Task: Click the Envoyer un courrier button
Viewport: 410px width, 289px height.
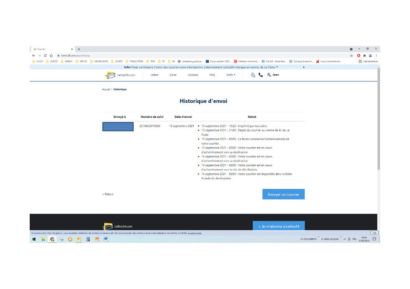Action: pos(283,194)
